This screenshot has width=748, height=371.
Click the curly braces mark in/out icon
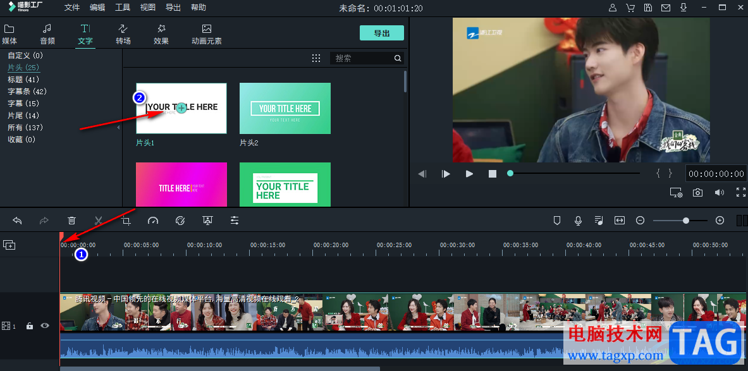[663, 174]
